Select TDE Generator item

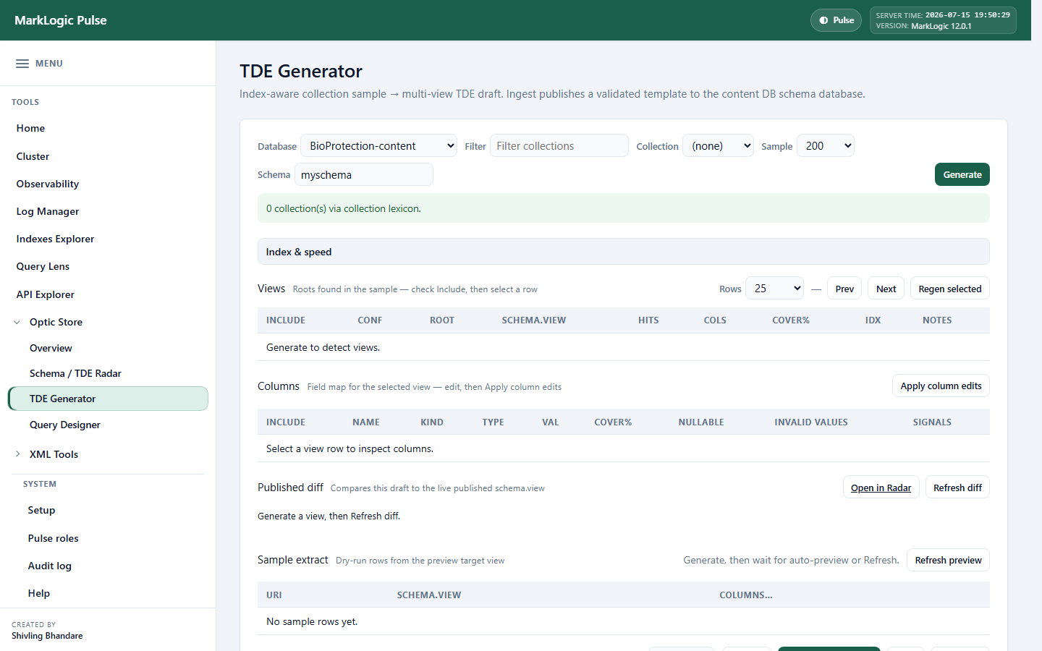tap(108, 399)
